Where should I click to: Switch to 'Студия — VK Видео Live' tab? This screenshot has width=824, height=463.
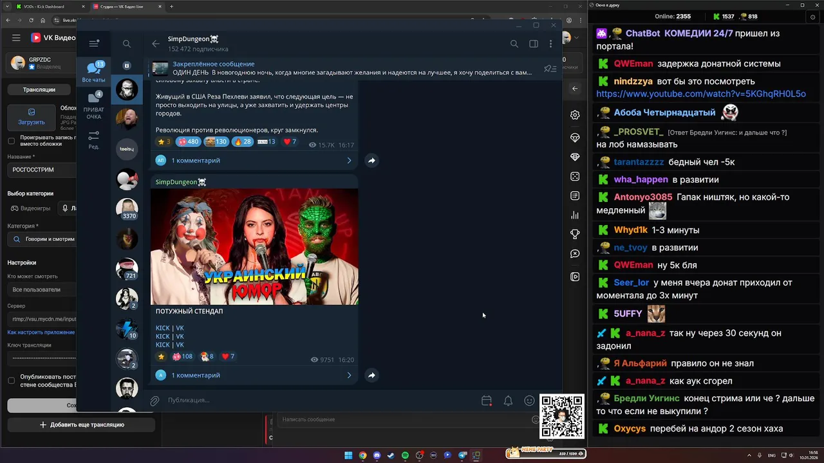click(x=126, y=6)
